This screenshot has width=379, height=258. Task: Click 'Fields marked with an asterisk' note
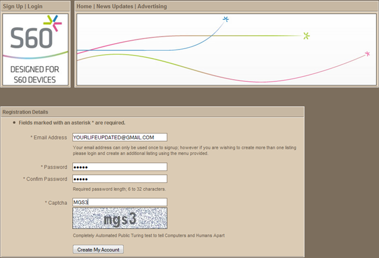72,123
